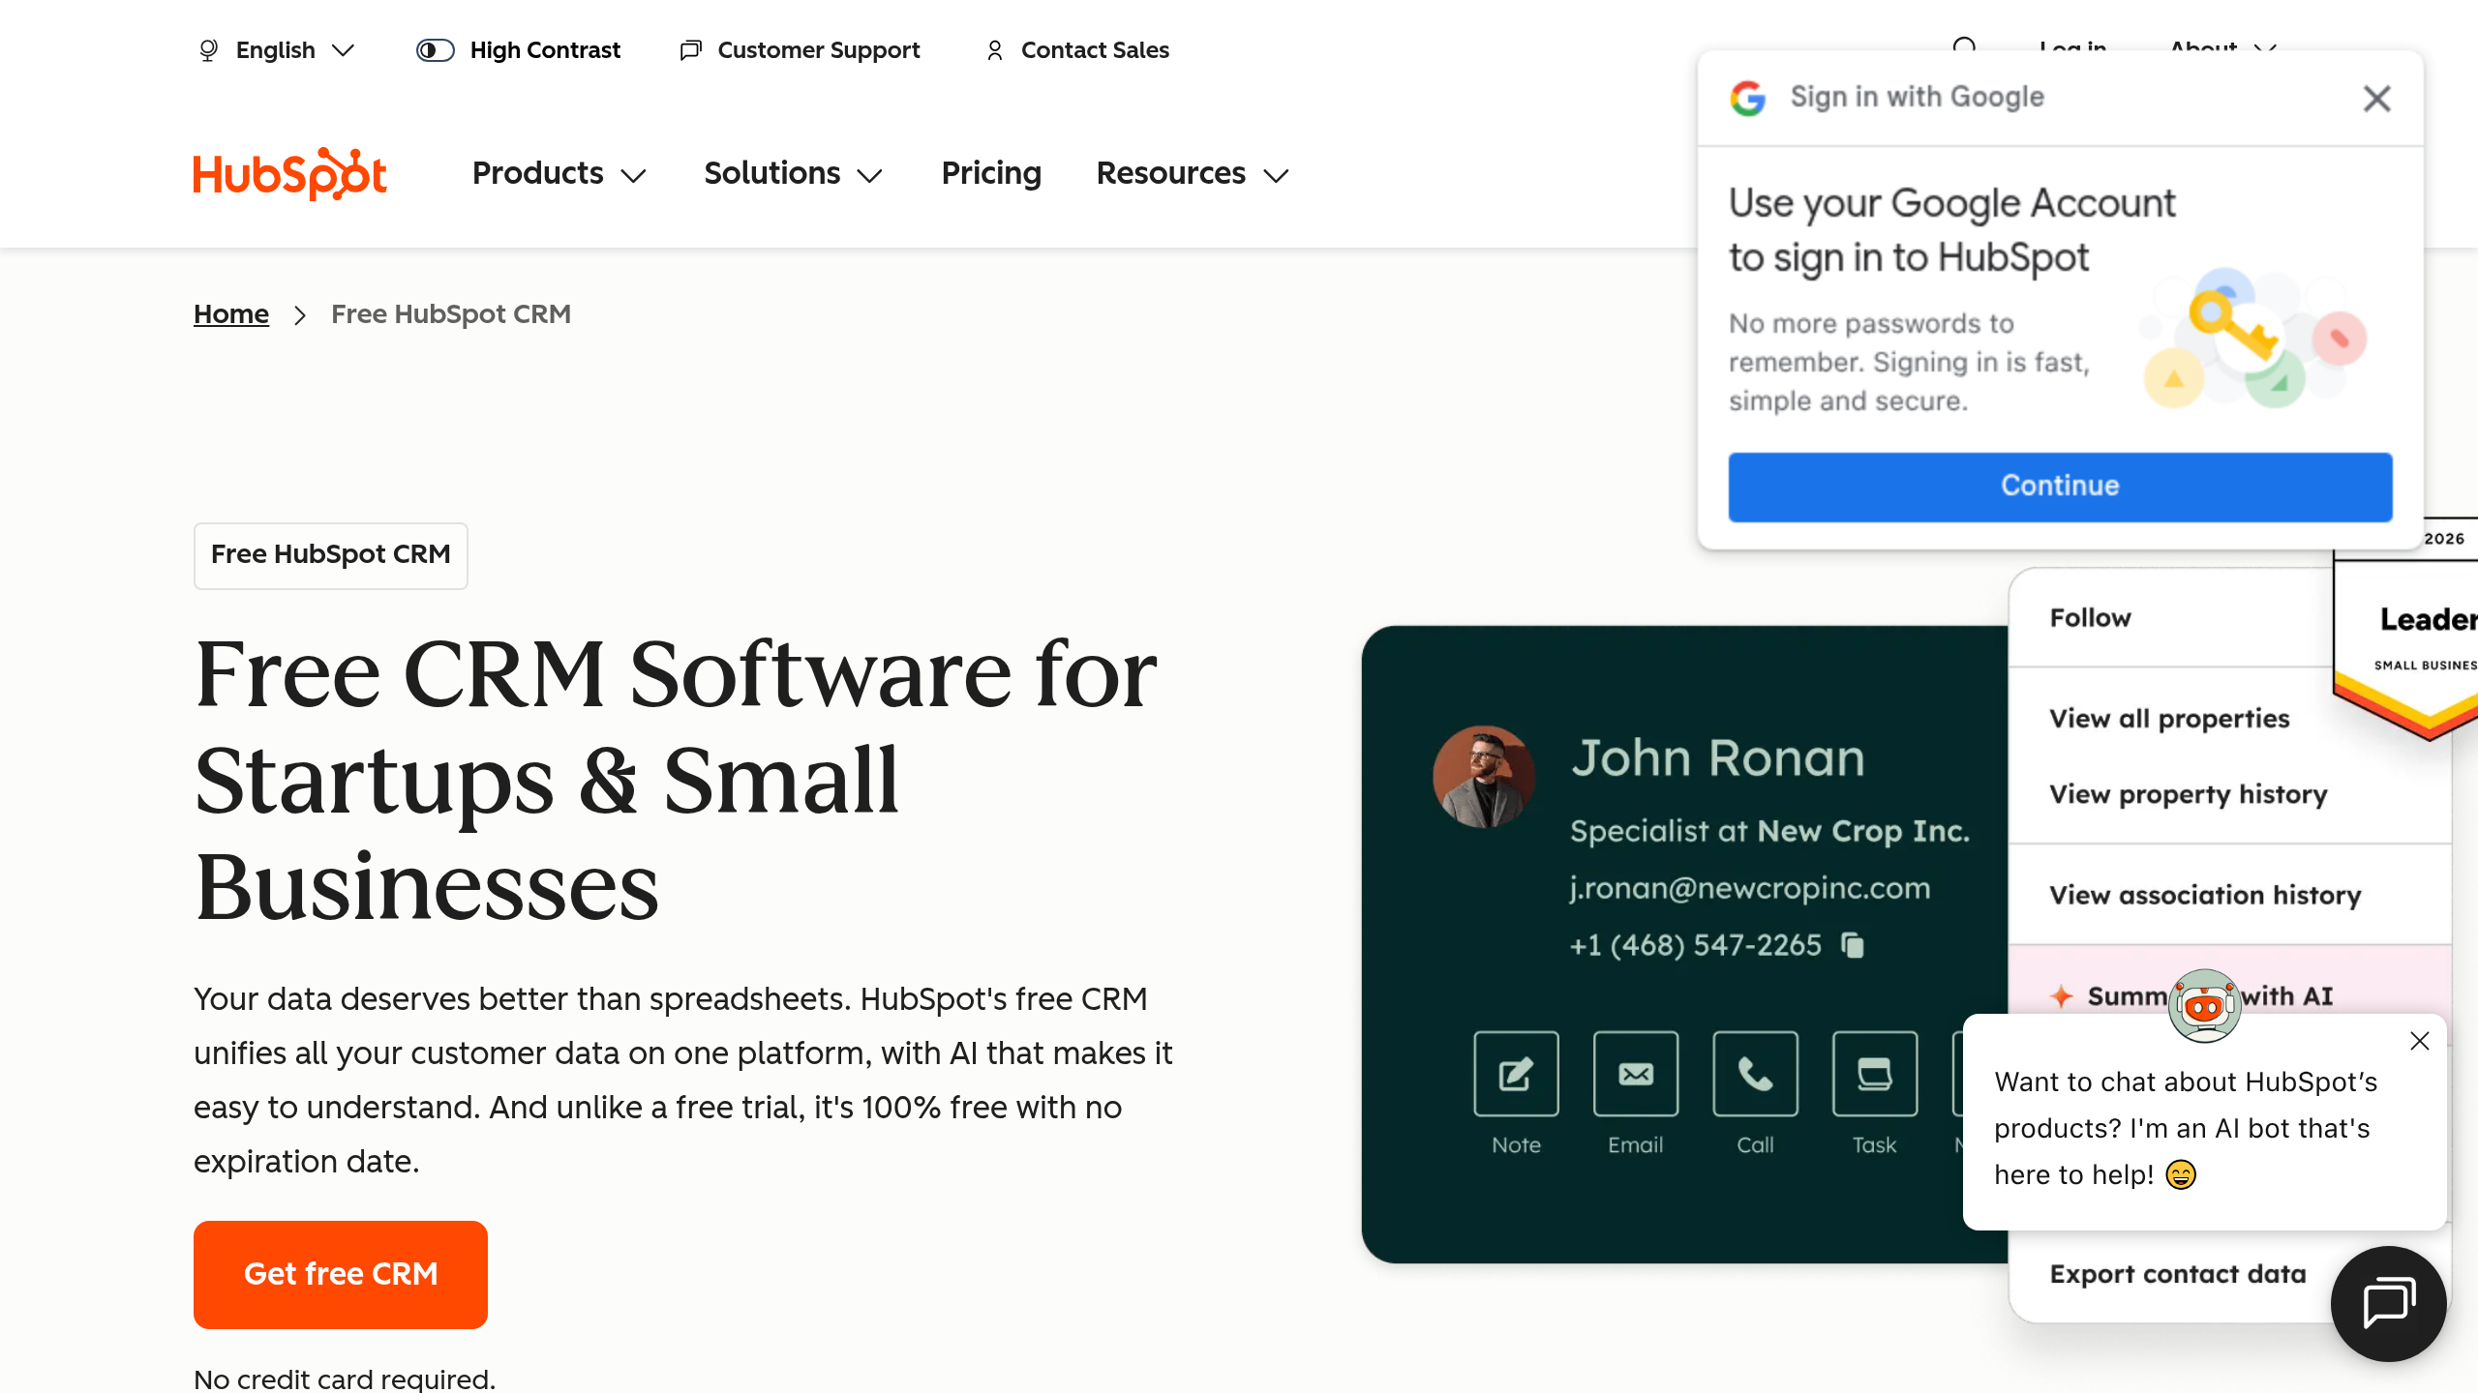This screenshot has height=1393, width=2478.
Task: Click the Solutions chevron arrow
Action: point(869,176)
